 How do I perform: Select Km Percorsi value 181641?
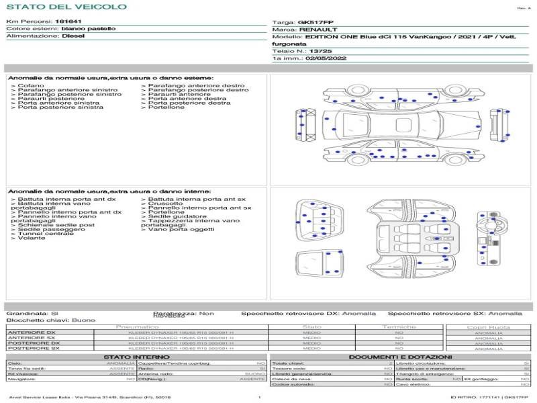(68, 21)
